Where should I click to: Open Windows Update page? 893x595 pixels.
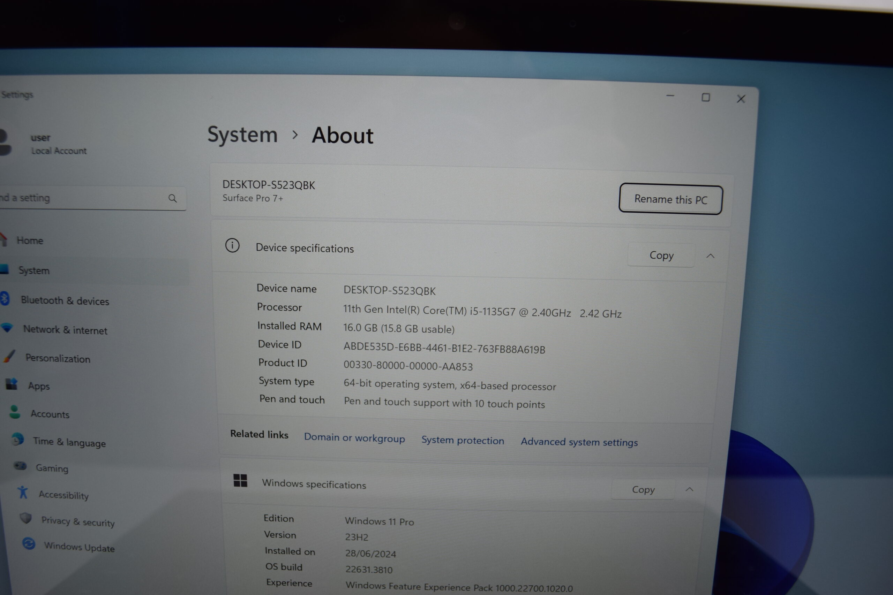click(x=79, y=547)
